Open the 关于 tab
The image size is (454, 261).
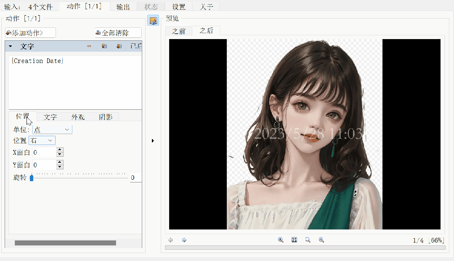pyautogui.click(x=207, y=7)
